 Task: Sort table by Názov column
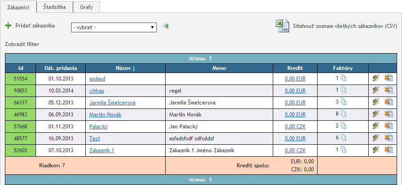click(125, 68)
